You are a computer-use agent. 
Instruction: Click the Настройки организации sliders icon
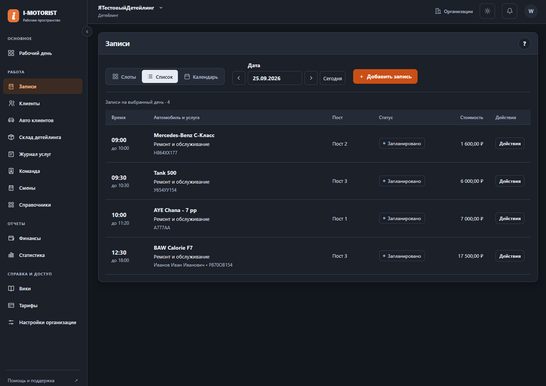click(x=11, y=322)
